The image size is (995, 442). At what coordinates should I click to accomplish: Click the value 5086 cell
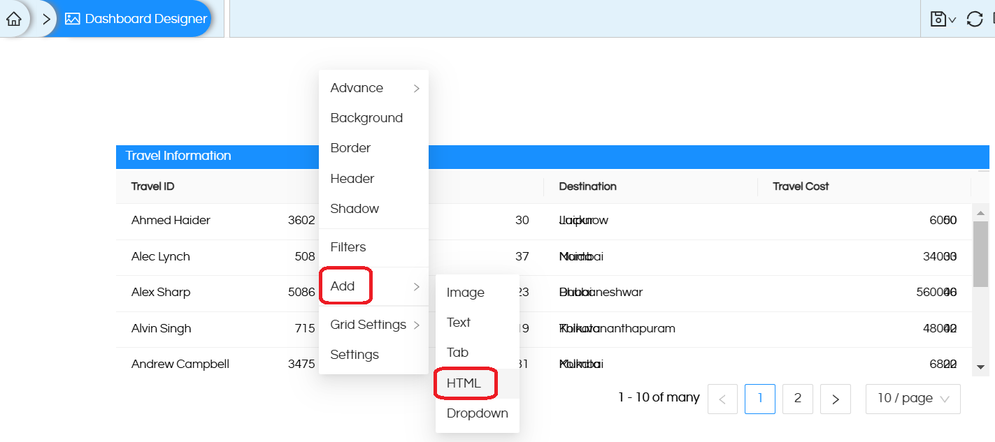click(x=301, y=293)
